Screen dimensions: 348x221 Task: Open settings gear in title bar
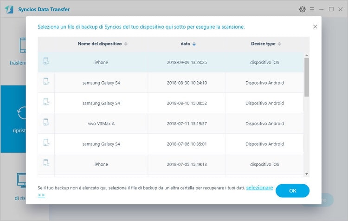(302, 9)
